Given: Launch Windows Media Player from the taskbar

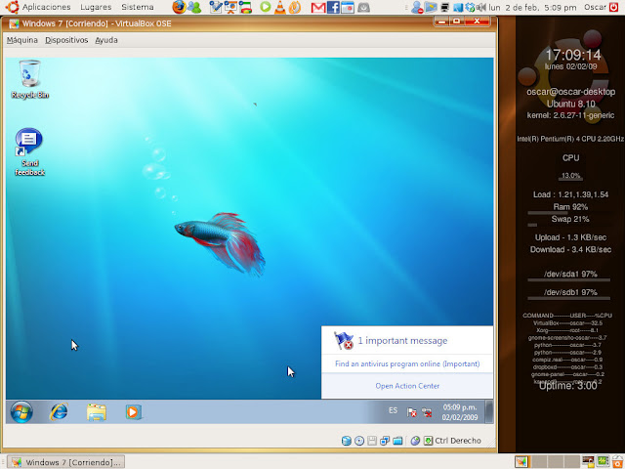Looking at the screenshot, I should [133, 412].
